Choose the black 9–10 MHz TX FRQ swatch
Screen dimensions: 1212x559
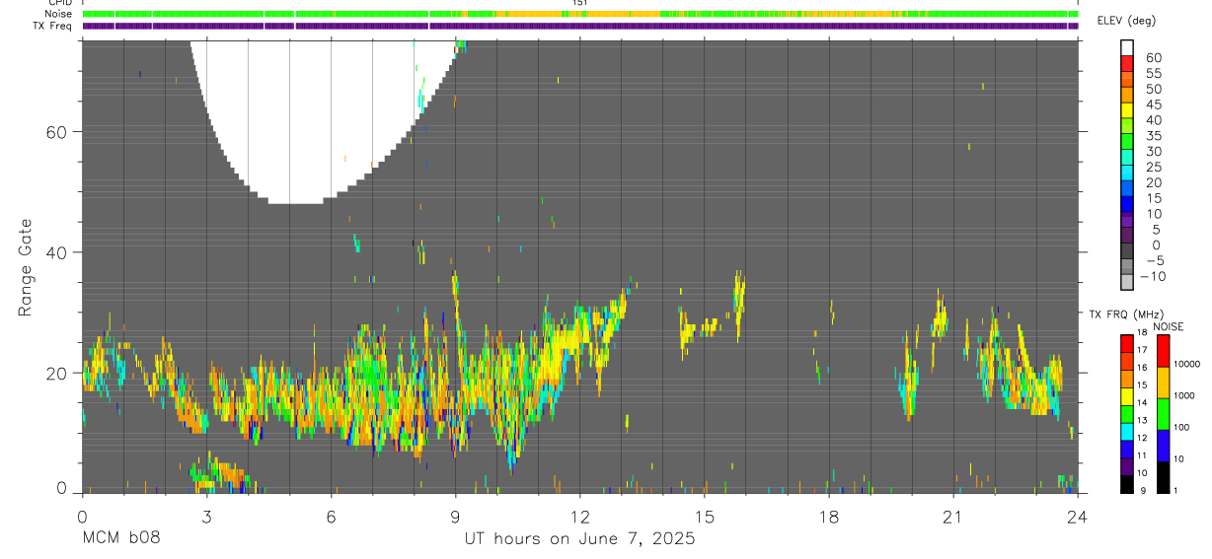(x=1127, y=484)
